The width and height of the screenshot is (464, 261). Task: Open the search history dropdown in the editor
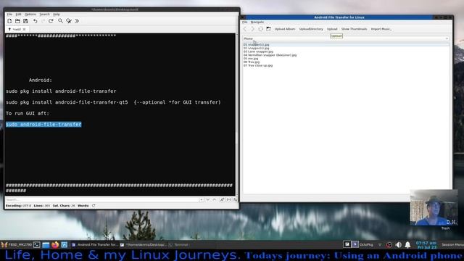point(202,200)
